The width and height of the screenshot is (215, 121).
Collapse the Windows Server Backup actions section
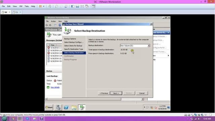(x=168, y=33)
